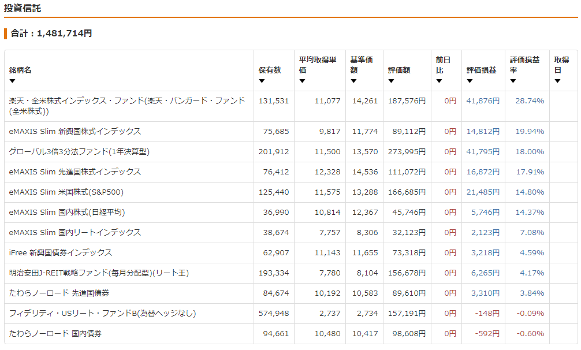This screenshot has width=581, height=350.
Task: Open eMAXIS Slim 国内リートインデックス fund name
Action: click(75, 233)
